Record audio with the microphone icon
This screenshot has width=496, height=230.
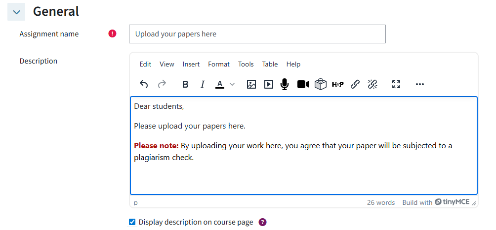[285, 84]
